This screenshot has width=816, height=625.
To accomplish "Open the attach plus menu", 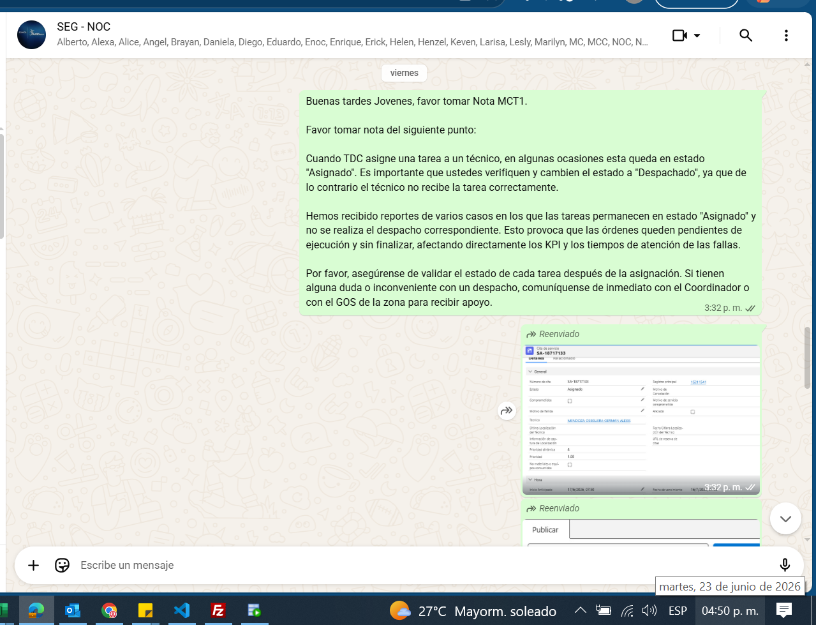I will tap(34, 565).
